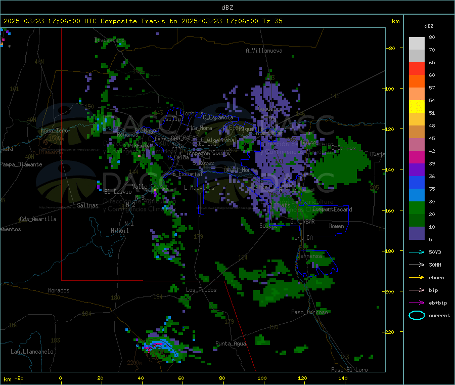
Task: Click the '50YD' legend label
Action: coord(435,252)
